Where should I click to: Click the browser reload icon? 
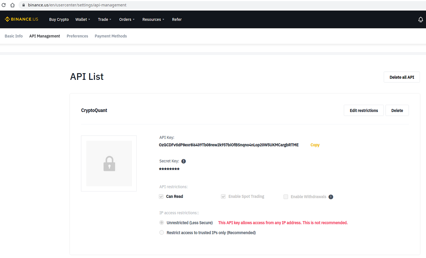tap(4, 5)
